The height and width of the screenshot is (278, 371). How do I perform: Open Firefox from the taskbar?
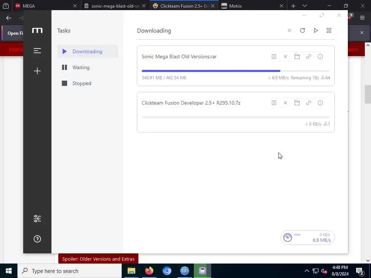tap(149, 271)
